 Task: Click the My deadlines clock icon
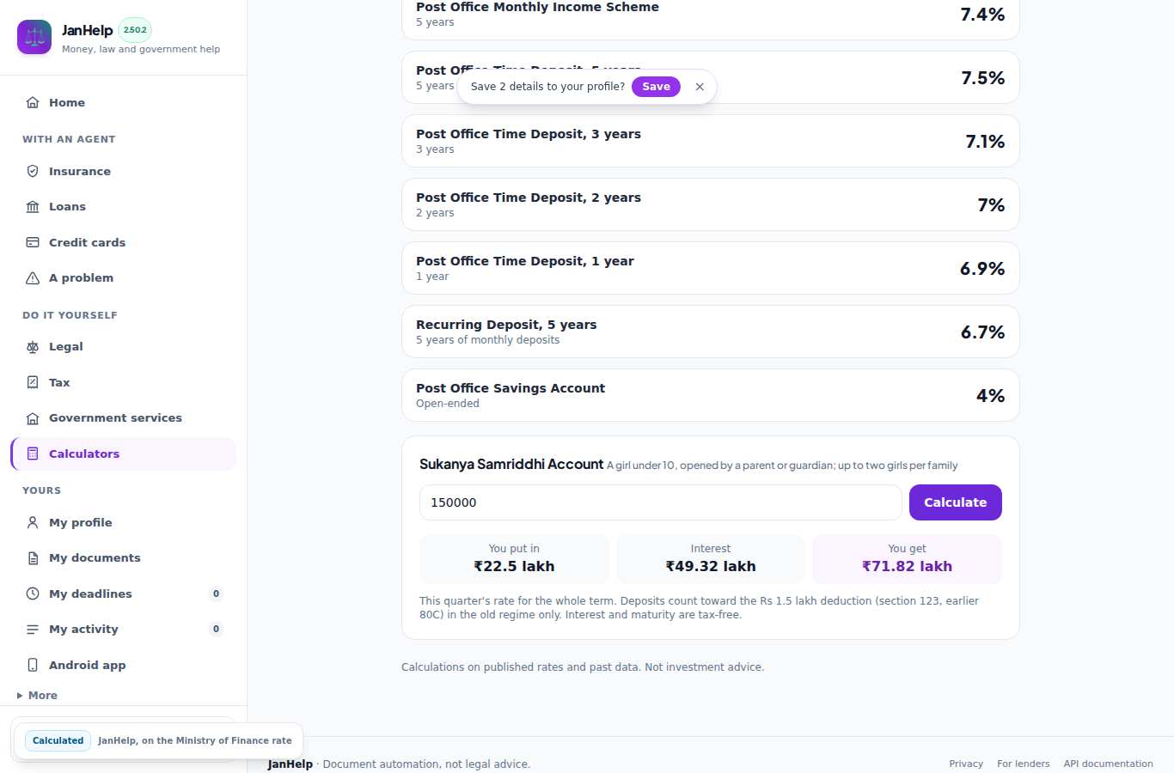point(33,593)
